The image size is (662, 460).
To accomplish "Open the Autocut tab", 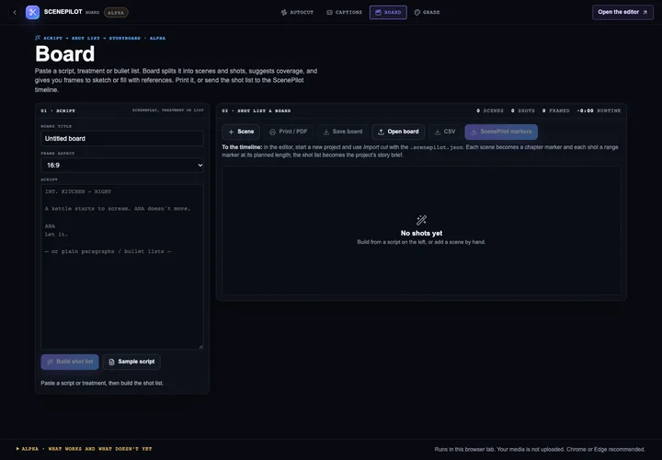I will (297, 12).
